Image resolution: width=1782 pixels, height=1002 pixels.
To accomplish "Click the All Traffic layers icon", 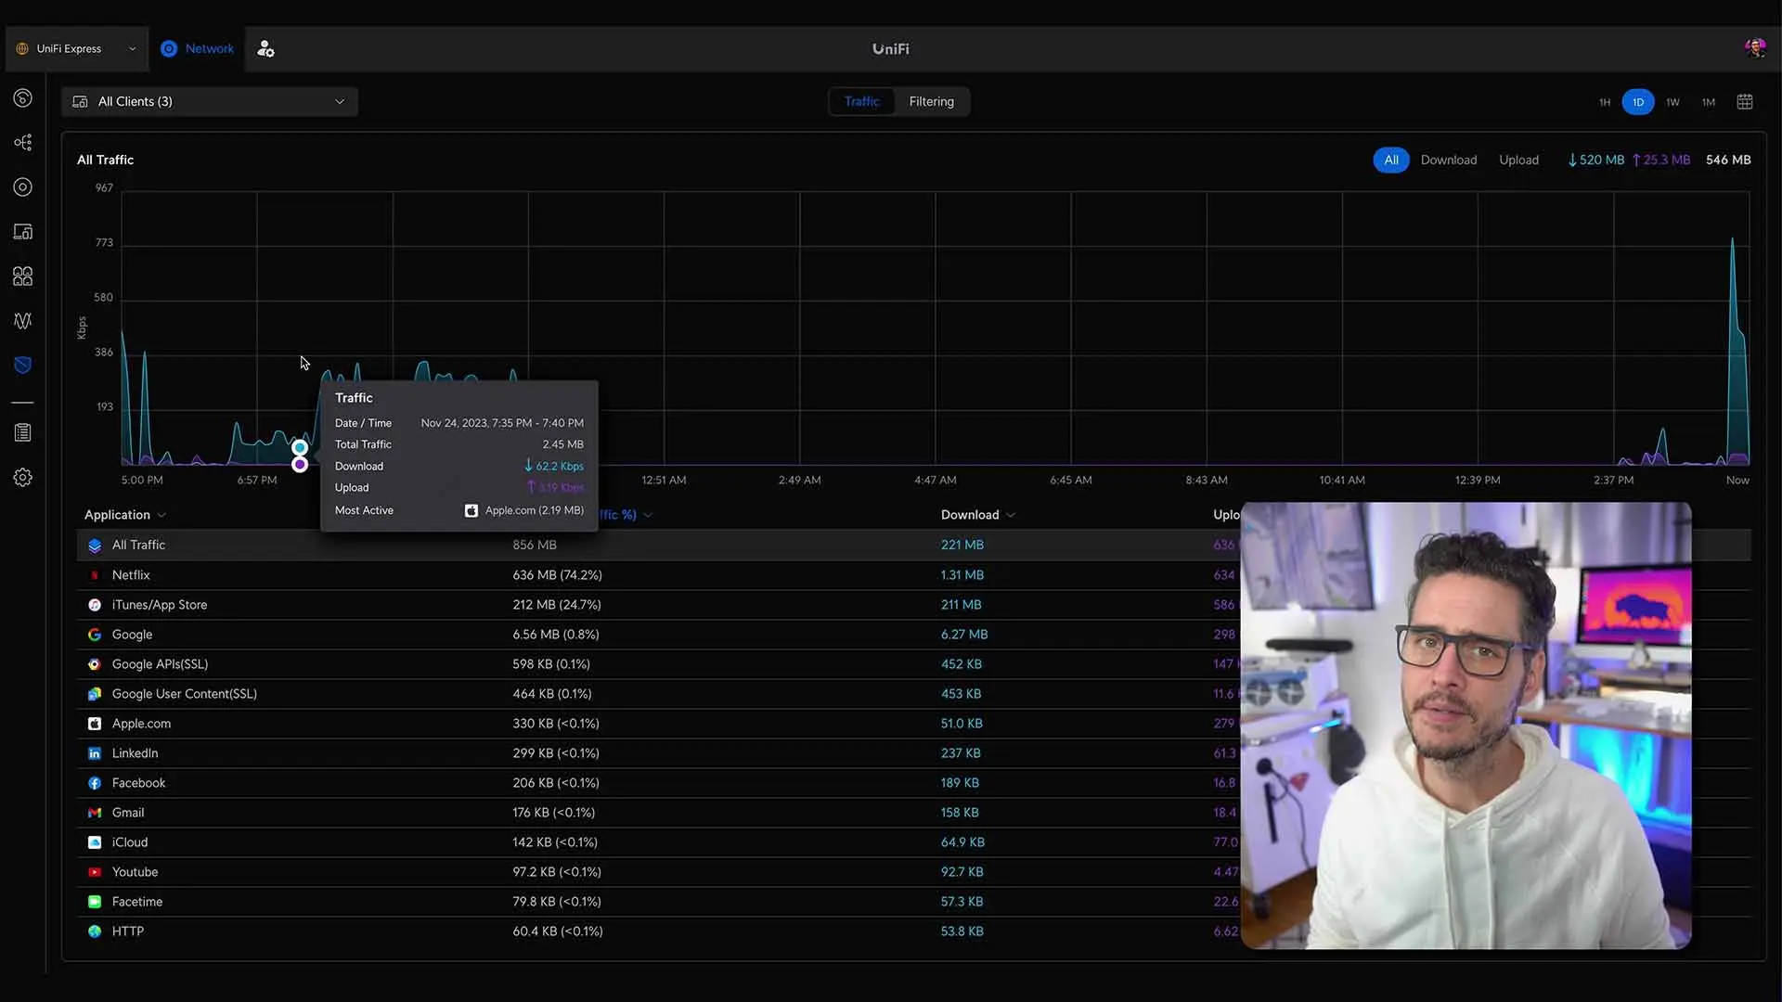I will click(x=95, y=546).
